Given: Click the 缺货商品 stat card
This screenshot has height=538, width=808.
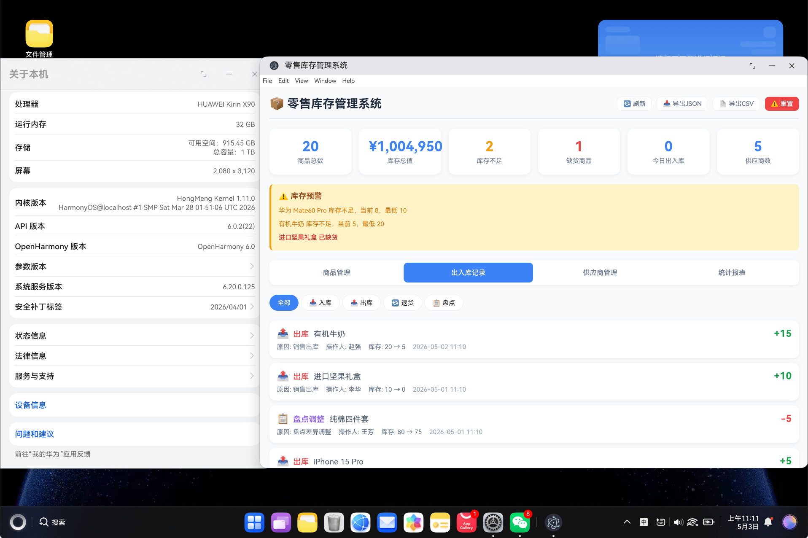Looking at the screenshot, I should [x=579, y=151].
